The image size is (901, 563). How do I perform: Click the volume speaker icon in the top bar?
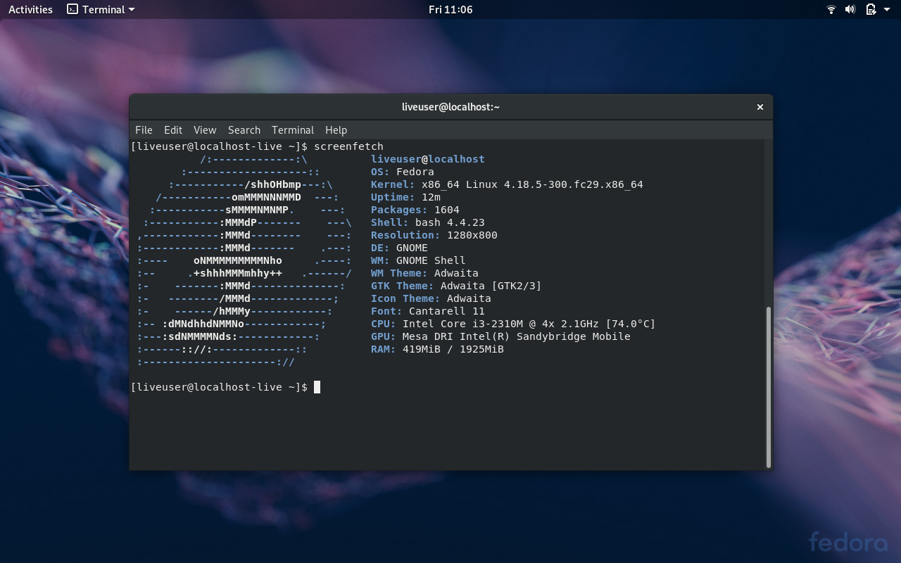click(x=850, y=9)
